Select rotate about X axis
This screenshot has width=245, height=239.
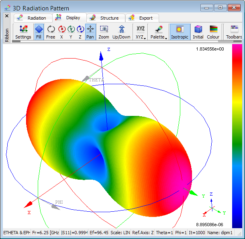pyautogui.click(x=61, y=32)
